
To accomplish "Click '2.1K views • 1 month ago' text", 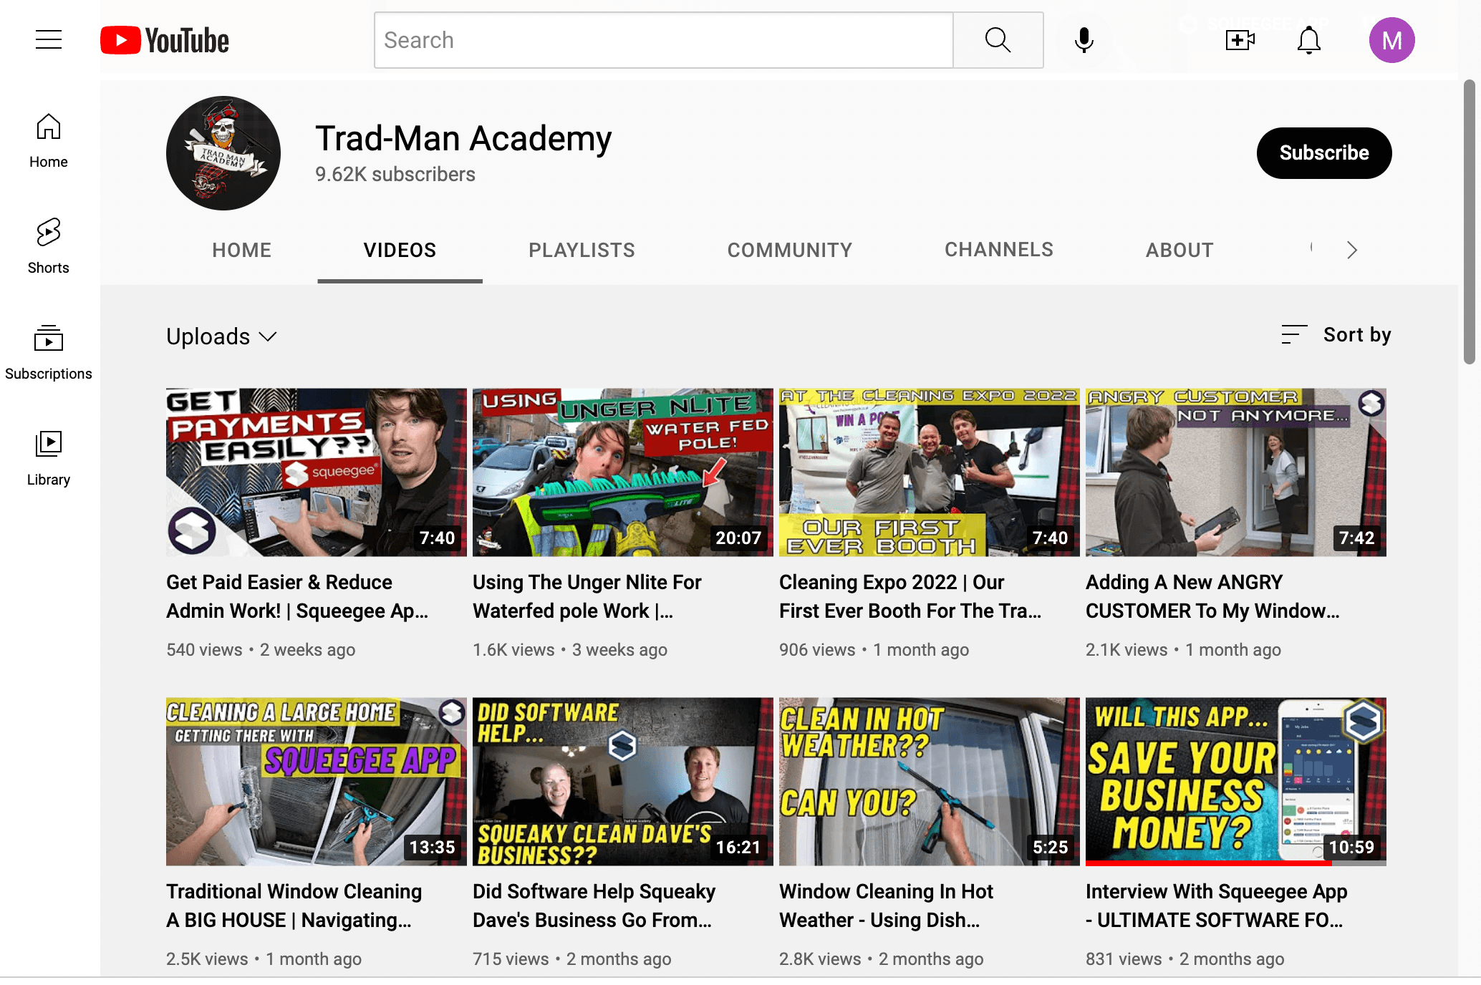I will pos(1183,649).
